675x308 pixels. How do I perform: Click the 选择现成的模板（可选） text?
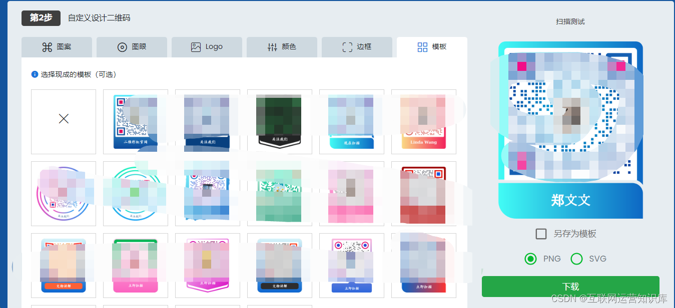[79, 74]
